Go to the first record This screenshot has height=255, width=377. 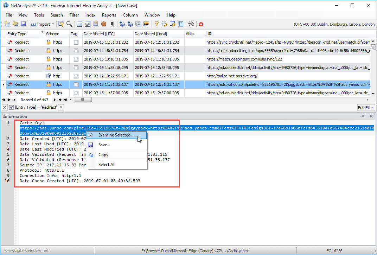click(x=4, y=100)
